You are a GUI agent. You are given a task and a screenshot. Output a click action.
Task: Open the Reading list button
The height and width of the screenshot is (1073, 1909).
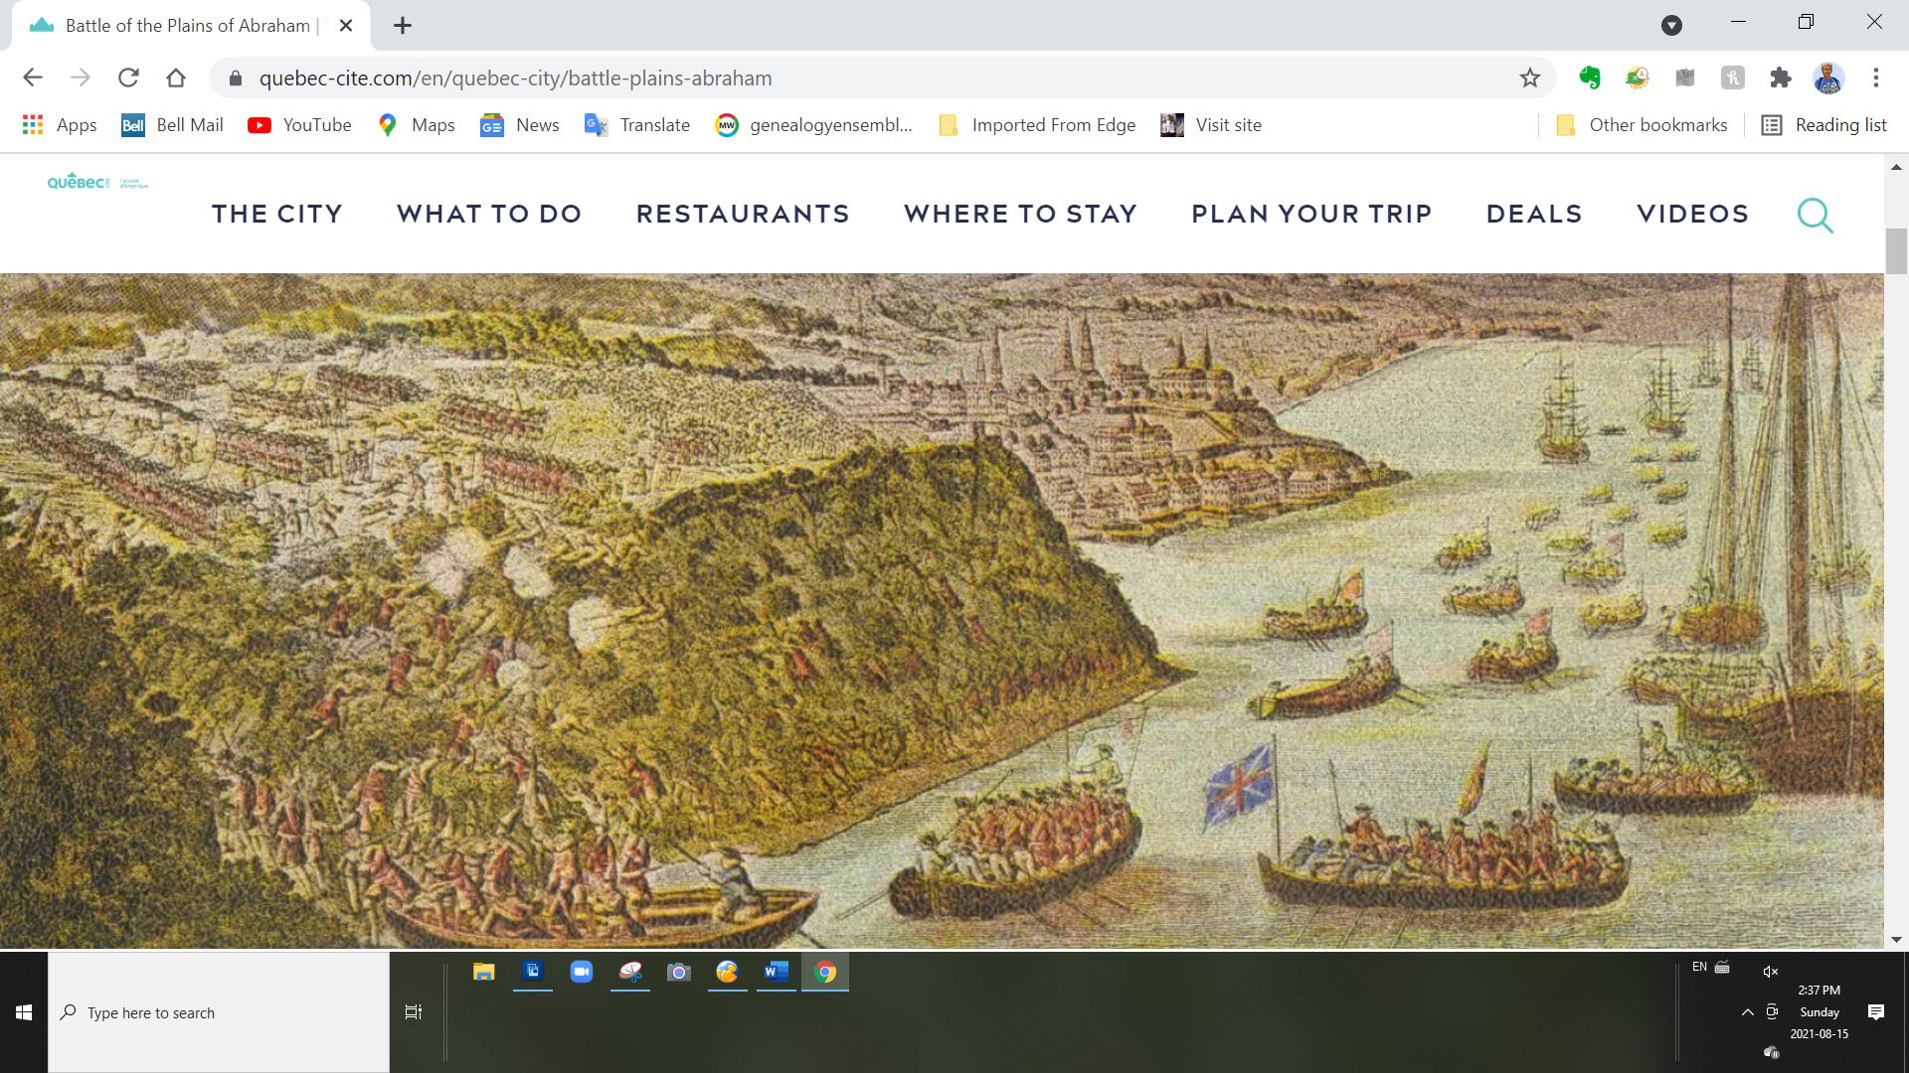click(x=1824, y=125)
